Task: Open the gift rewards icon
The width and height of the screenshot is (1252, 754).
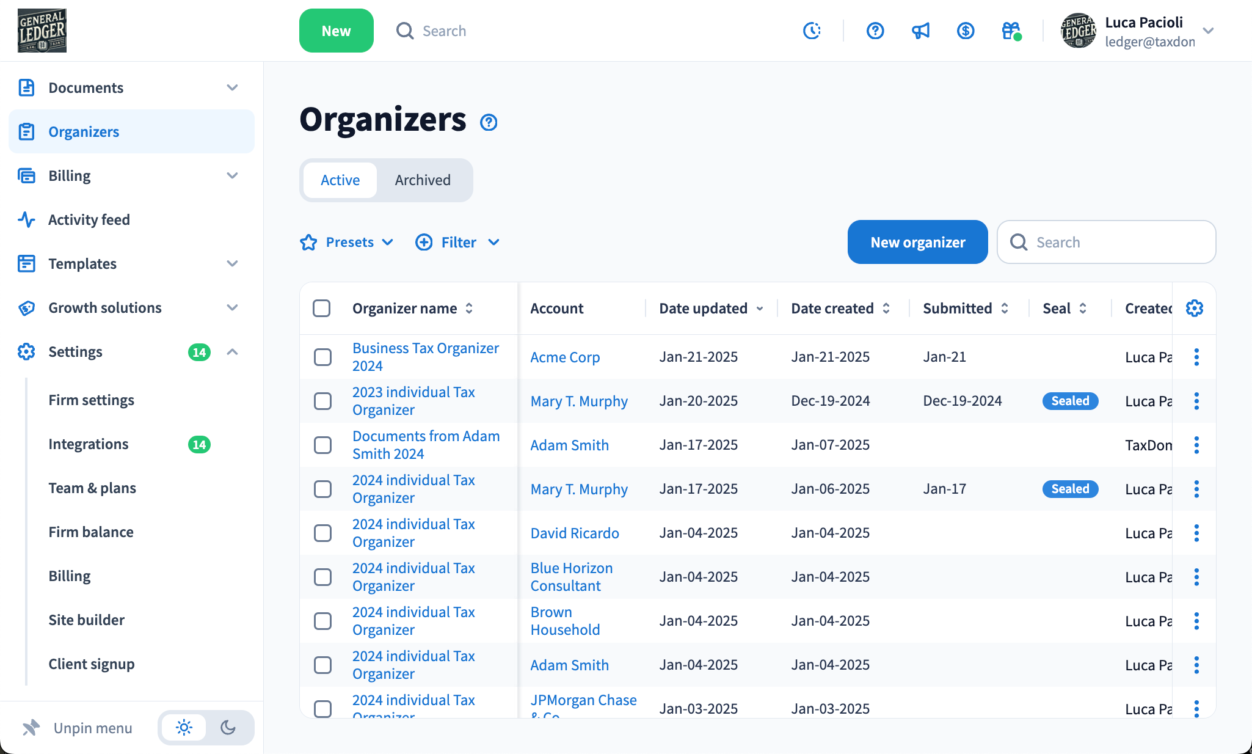Action: point(1011,31)
